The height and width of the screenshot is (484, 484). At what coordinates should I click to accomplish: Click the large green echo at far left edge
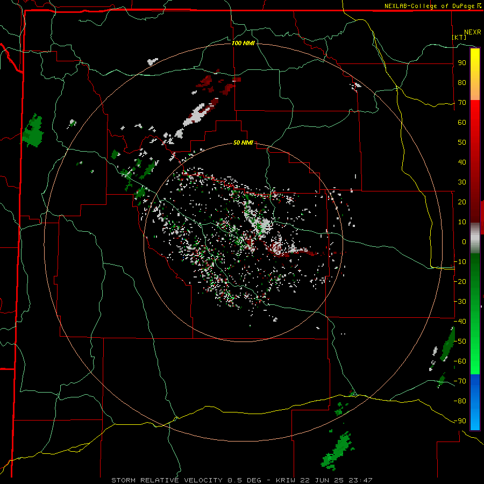coord(33,131)
